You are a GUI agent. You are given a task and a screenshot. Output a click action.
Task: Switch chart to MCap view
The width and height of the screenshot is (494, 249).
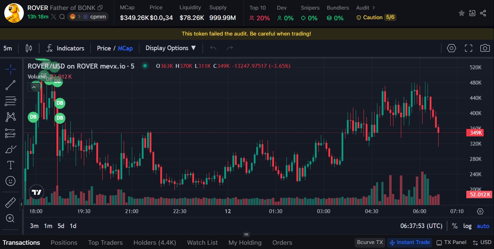point(125,48)
